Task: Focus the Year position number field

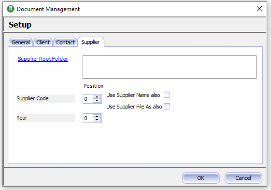Action: [x=88, y=118]
